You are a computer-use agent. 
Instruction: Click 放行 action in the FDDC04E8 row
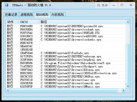point(10,26)
